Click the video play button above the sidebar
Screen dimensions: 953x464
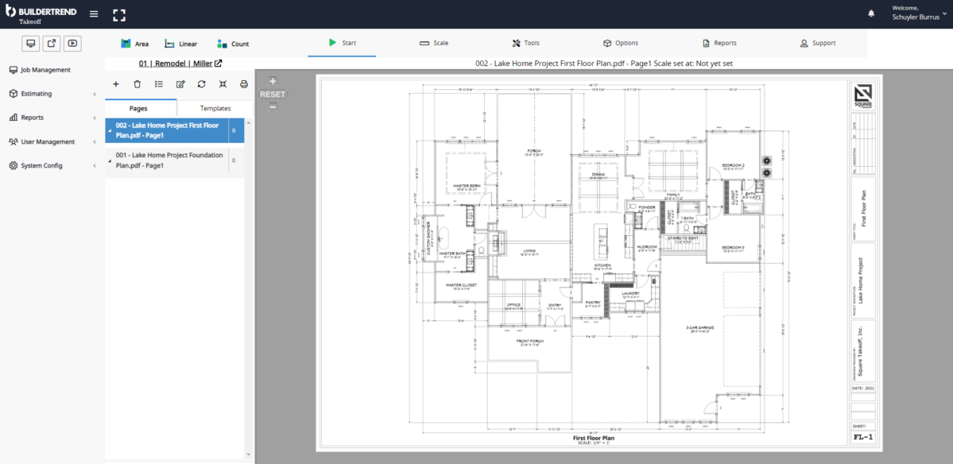[72, 43]
